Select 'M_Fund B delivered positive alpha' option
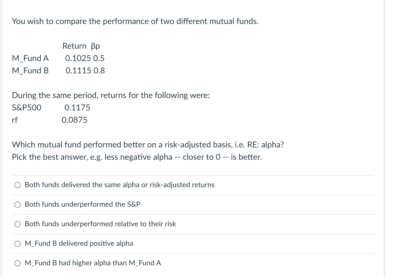Screen dimensions: 394x277 tap(17, 243)
